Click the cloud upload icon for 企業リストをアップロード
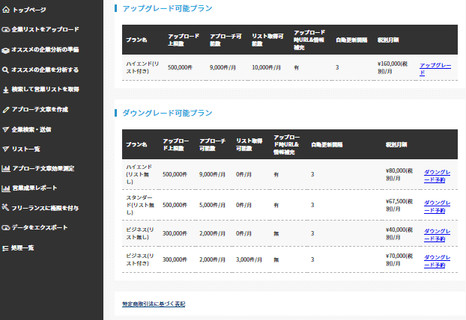The width and height of the screenshot is (466, 320). click(x=6, y=29)
